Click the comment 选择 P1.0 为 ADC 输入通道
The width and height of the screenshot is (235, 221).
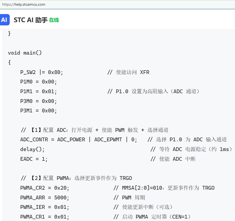pos(187,140)
